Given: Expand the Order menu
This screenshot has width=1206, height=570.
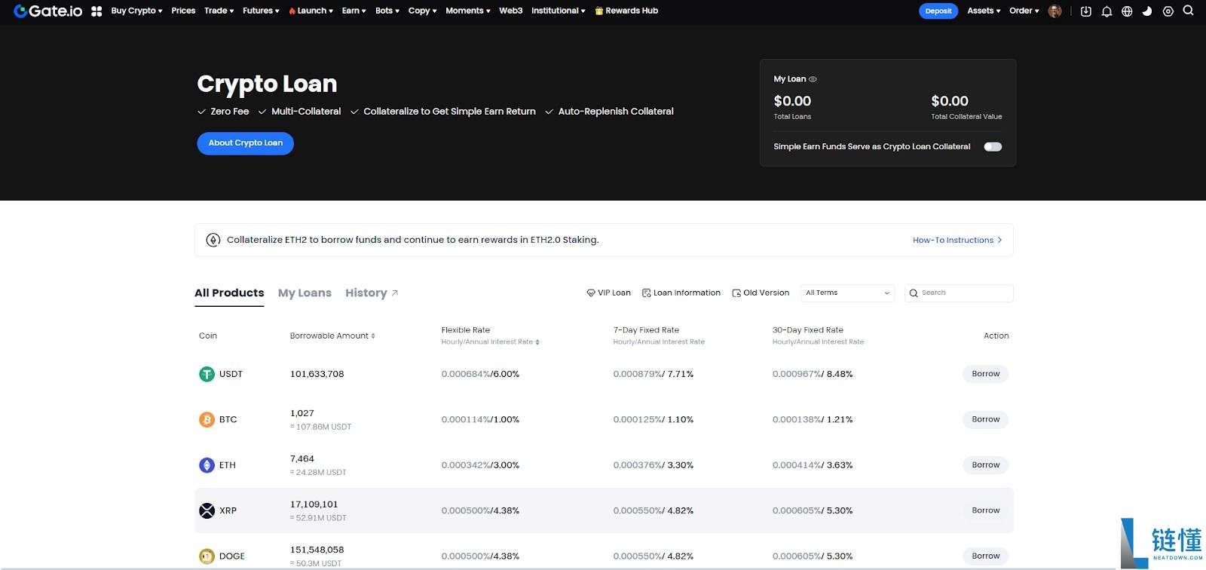Looking at the screenshot, I should [1024, 11].
